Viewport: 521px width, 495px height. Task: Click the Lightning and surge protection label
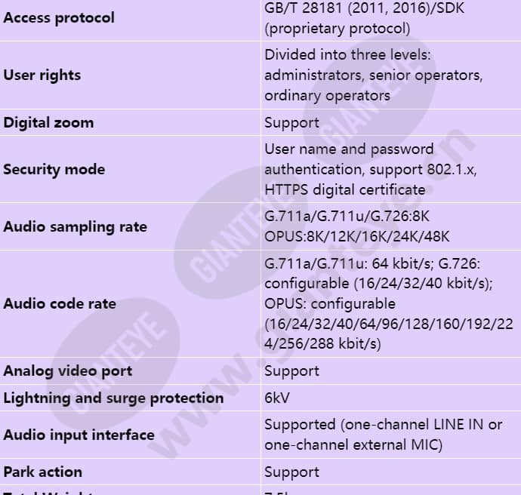[x=113, y=398]
